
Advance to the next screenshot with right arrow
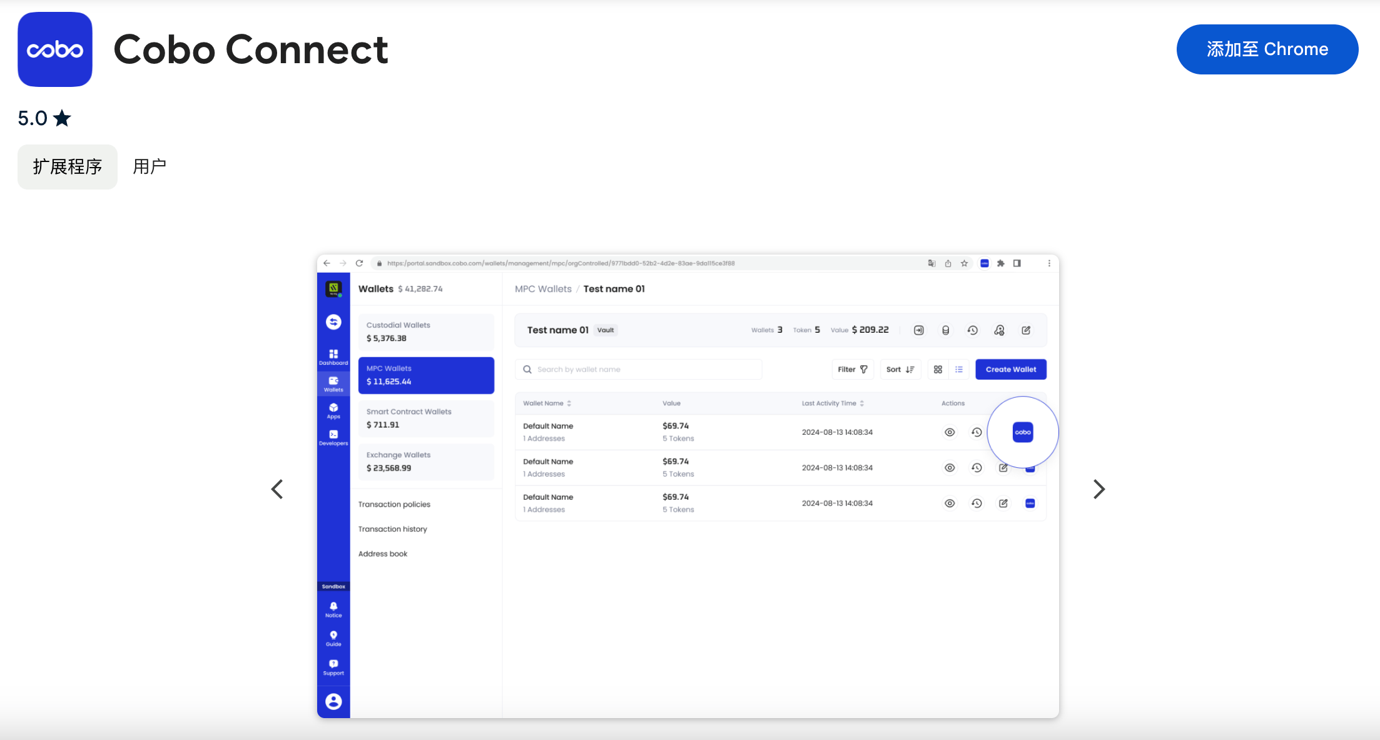1099,489
